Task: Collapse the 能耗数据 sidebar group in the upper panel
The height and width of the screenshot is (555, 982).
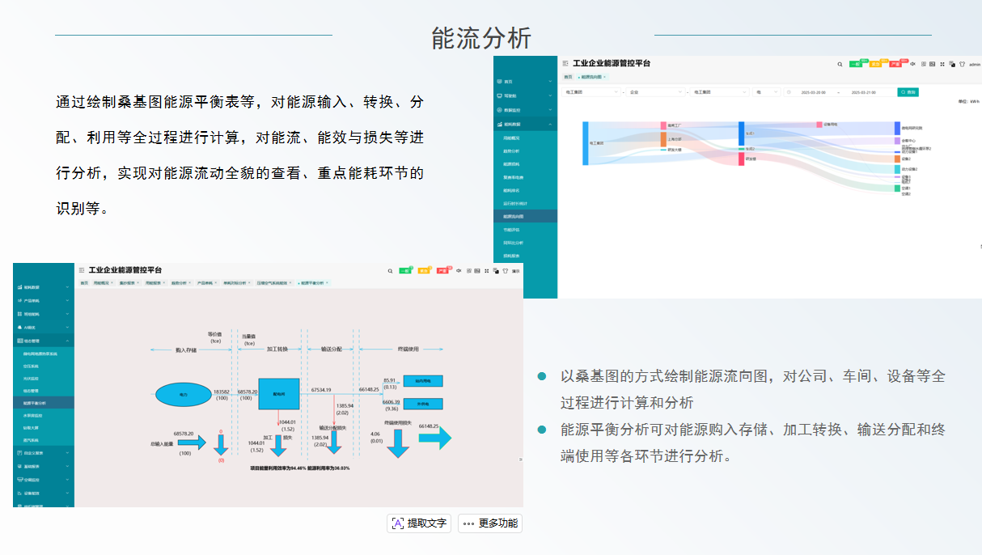Action: point(525,124)
